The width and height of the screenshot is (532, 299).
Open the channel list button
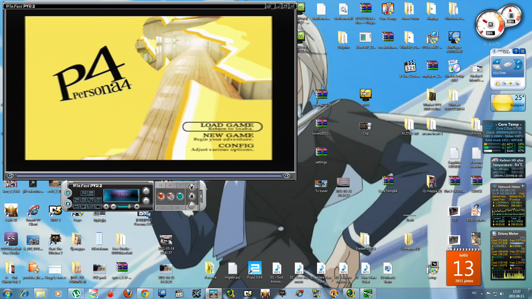pyautogui.click(x=192, y=196)
